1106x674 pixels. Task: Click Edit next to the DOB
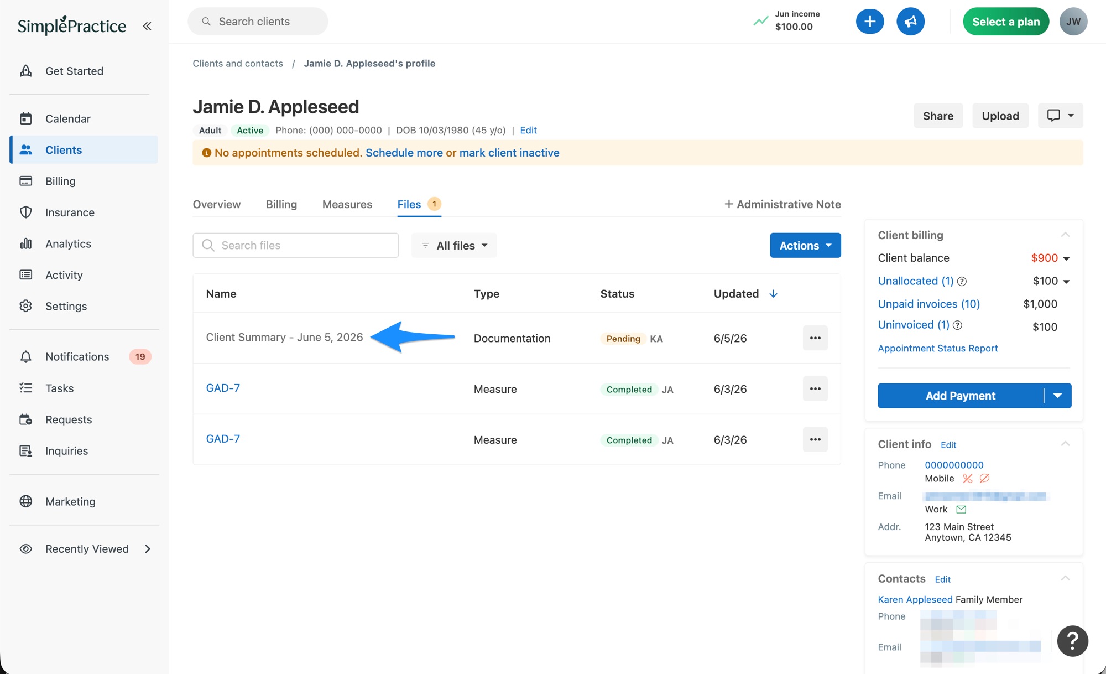pos(528,130)
